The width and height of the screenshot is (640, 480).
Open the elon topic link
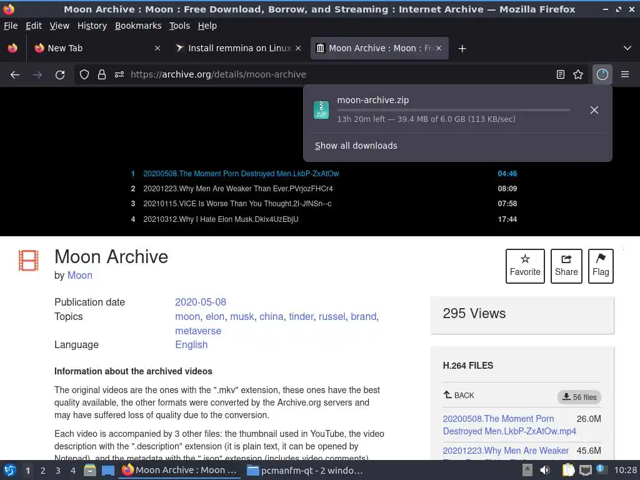(x=215, y=316)
